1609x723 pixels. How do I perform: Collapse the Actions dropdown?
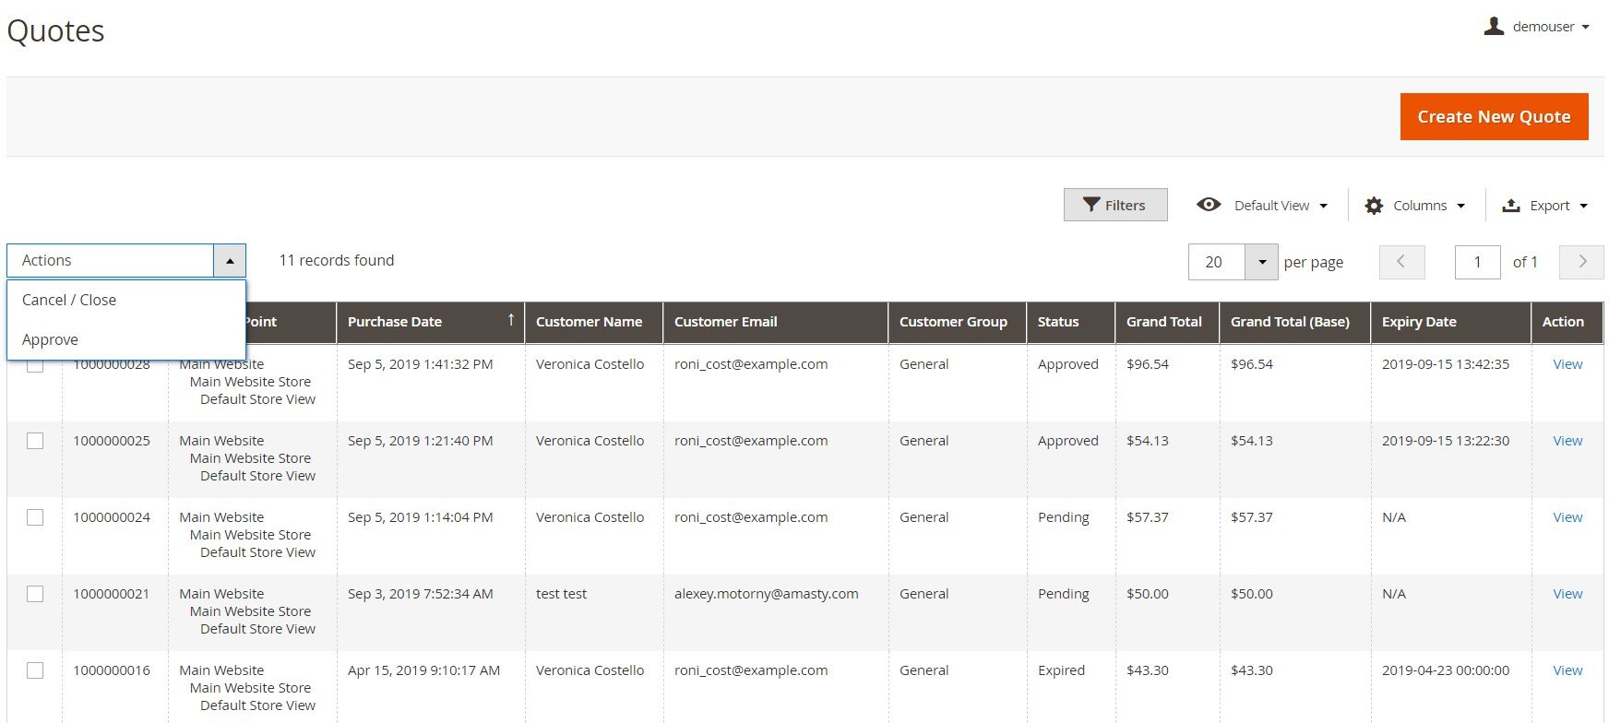230,261
